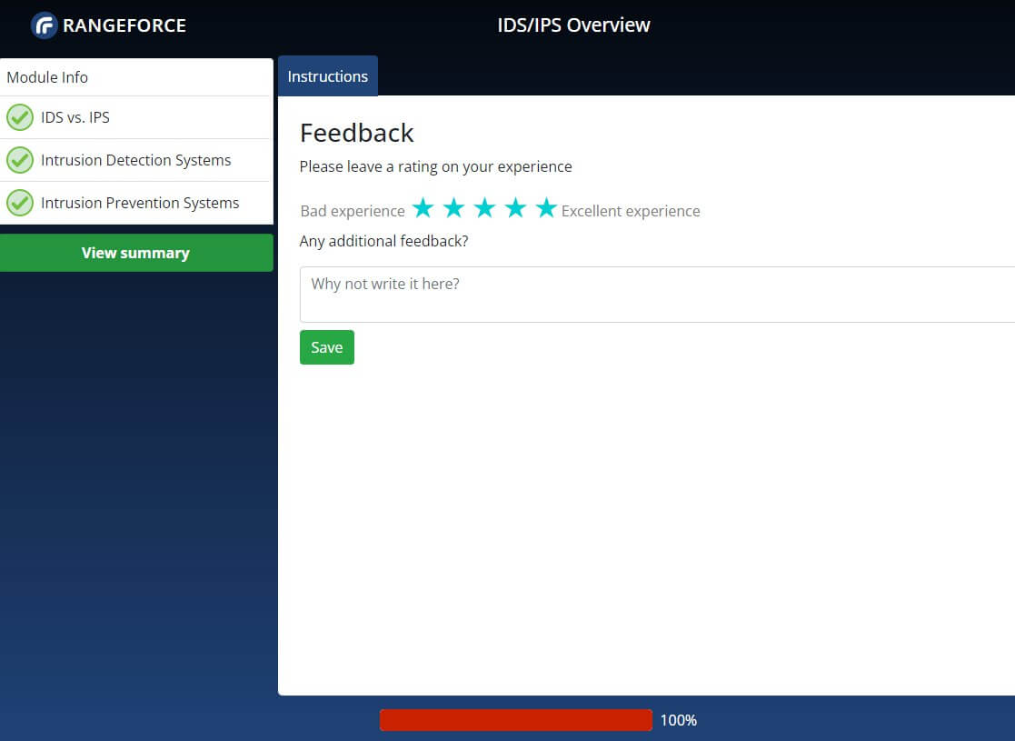Rate experience with the first star
1015x741 pixels.
click(423, 209)
